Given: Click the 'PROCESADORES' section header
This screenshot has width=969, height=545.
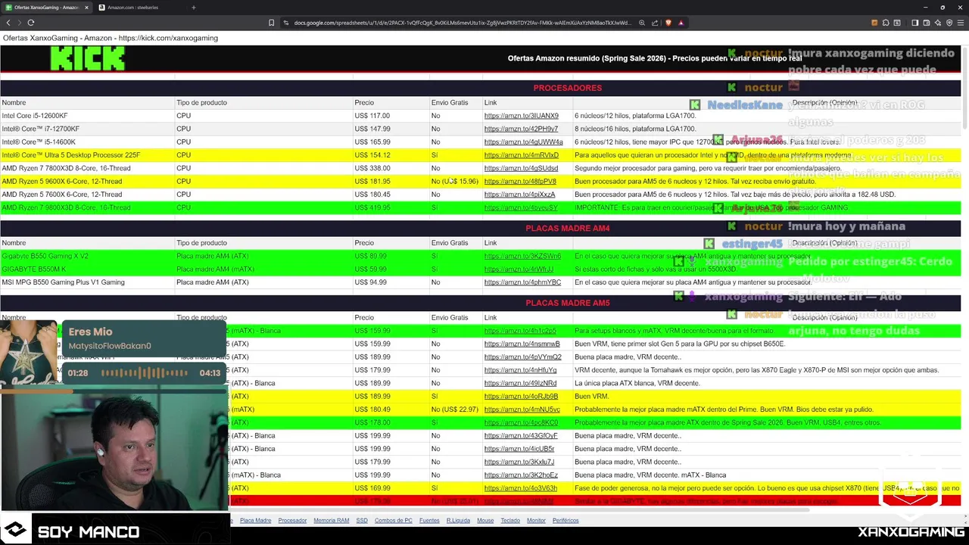Looking at the screenshot, I should [x=568, y=88].
